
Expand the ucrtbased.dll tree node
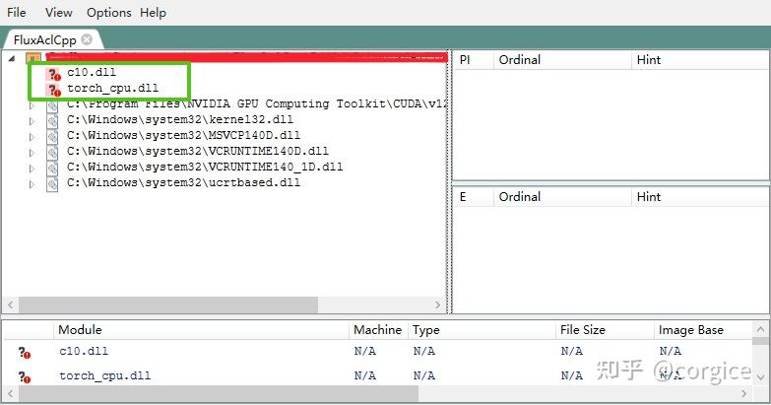point(32,184)
